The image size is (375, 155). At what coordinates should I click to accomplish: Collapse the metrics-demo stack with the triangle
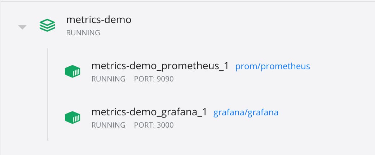pyautogui.click(x=22, y=27)
